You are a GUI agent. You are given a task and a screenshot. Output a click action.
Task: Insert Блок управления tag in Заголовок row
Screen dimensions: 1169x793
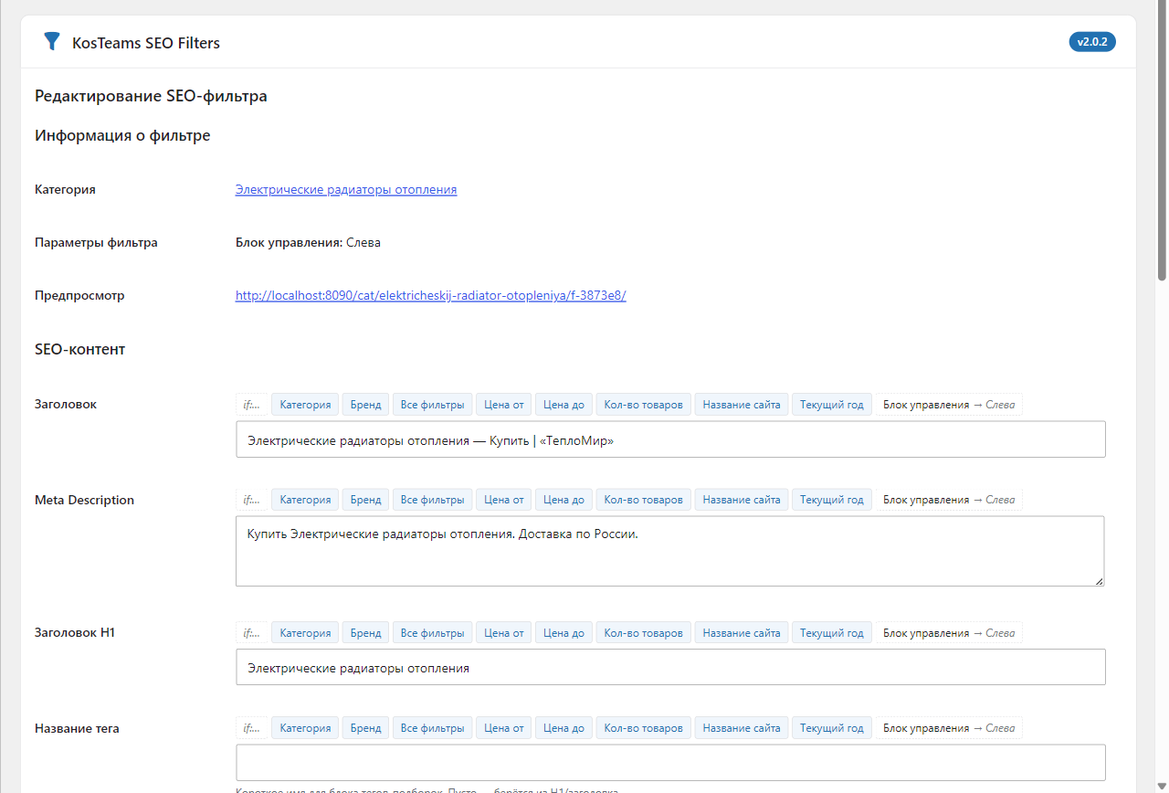949,404
